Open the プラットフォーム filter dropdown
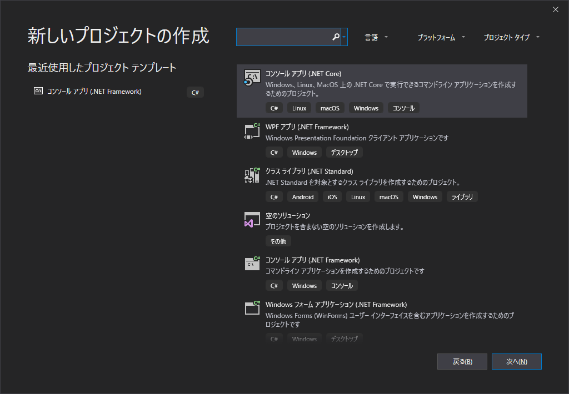Screen dimensions: 569x394 441,37
